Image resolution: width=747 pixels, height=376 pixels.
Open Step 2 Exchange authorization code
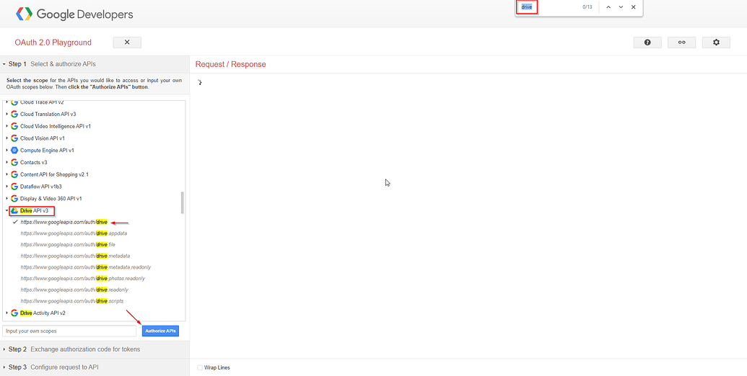pos(95,349)
